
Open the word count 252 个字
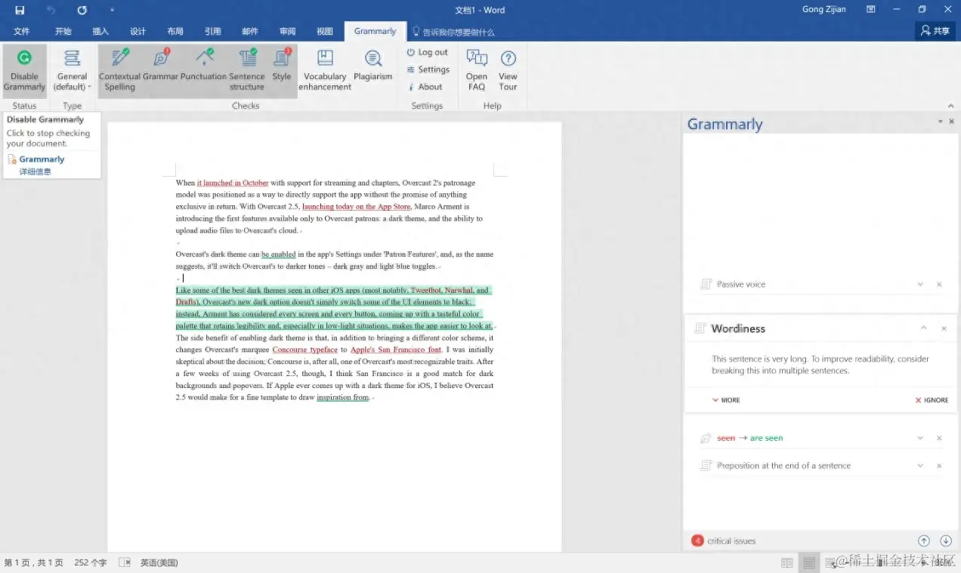pos(91,562)
